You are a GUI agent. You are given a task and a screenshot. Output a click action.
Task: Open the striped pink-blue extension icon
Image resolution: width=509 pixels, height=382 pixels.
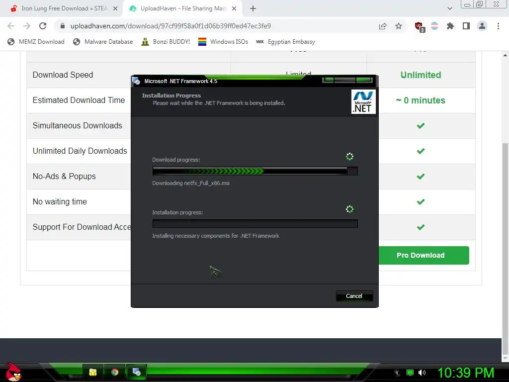(434, 26)
